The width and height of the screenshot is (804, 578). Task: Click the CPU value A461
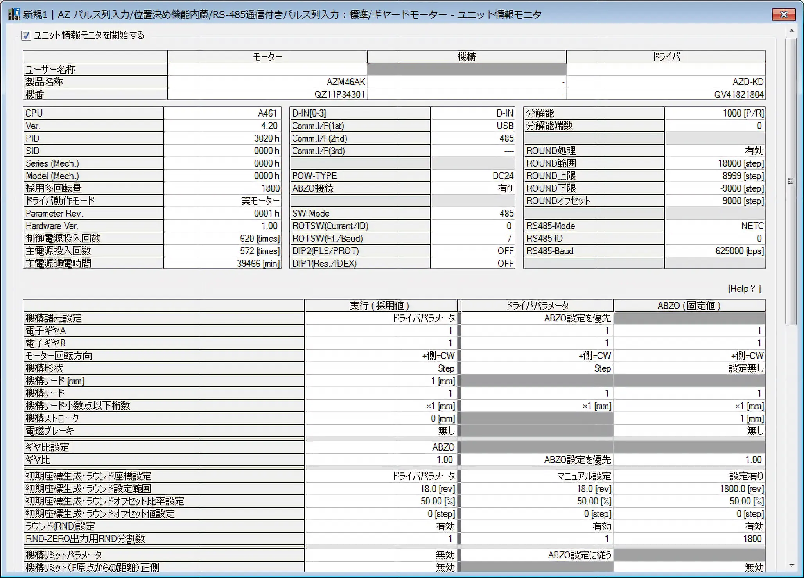click(267, 113)
